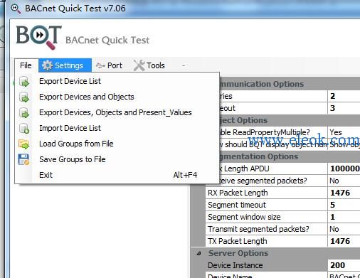
Task: Select the Segment timeout row label
Action: [237, 205]
